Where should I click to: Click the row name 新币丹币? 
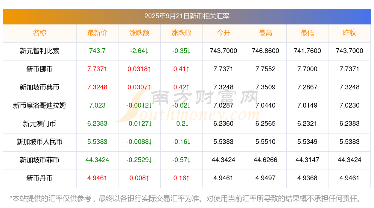pos(39,178)
